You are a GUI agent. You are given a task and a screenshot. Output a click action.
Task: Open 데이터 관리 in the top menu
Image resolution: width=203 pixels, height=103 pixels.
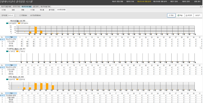[x=186, y=2]
